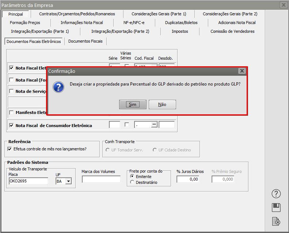The height and width of the screenshot is (233, 289).
Task: Toggle Nota Fiscal Eletrônica checkbox
Action: 11,68
